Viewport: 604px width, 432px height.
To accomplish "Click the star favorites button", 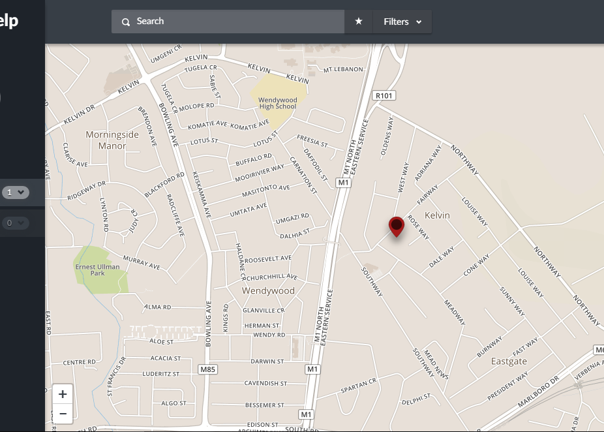I will click(359, 22).
